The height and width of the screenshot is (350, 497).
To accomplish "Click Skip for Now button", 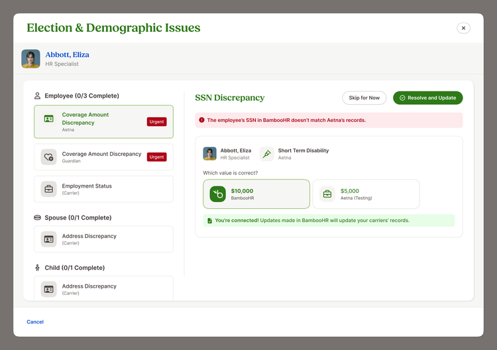I will (364, 97).
